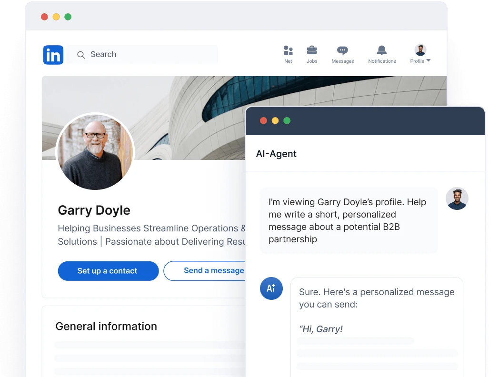Click the LinkedIn logo
The height and width of the screenshot is (377, 499).
click(x=53, y=55)
